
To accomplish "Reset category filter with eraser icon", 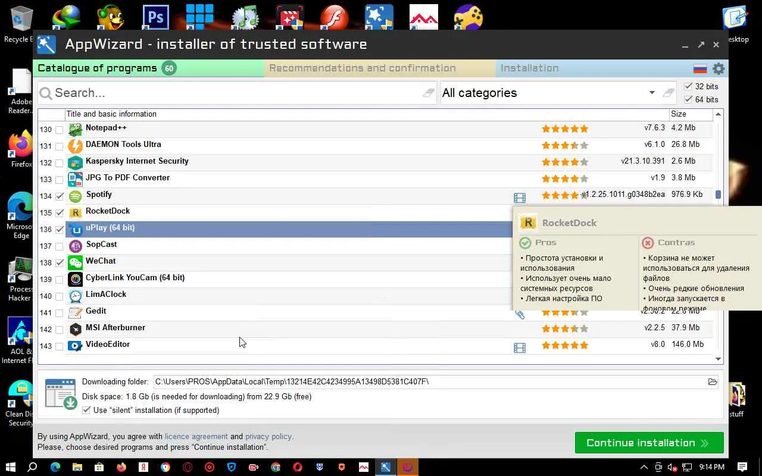I will coord(669,93).
